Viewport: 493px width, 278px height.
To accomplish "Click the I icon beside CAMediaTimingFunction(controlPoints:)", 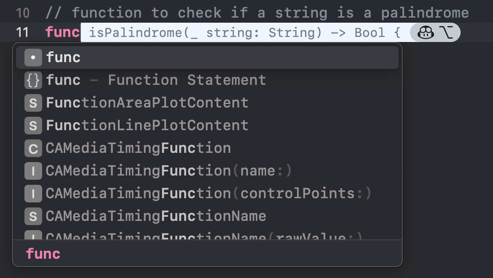I will [x=33, y=193].
